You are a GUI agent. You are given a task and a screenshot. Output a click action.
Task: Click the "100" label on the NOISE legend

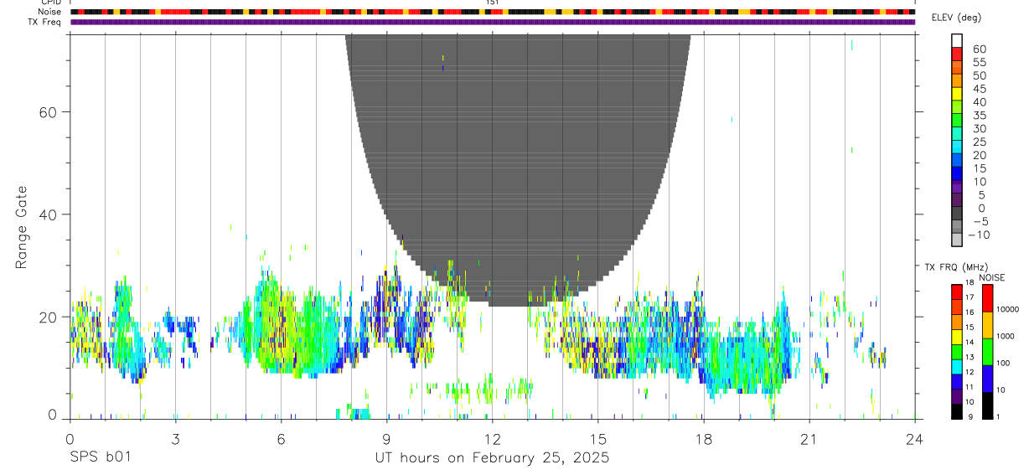click(1004, 363)
